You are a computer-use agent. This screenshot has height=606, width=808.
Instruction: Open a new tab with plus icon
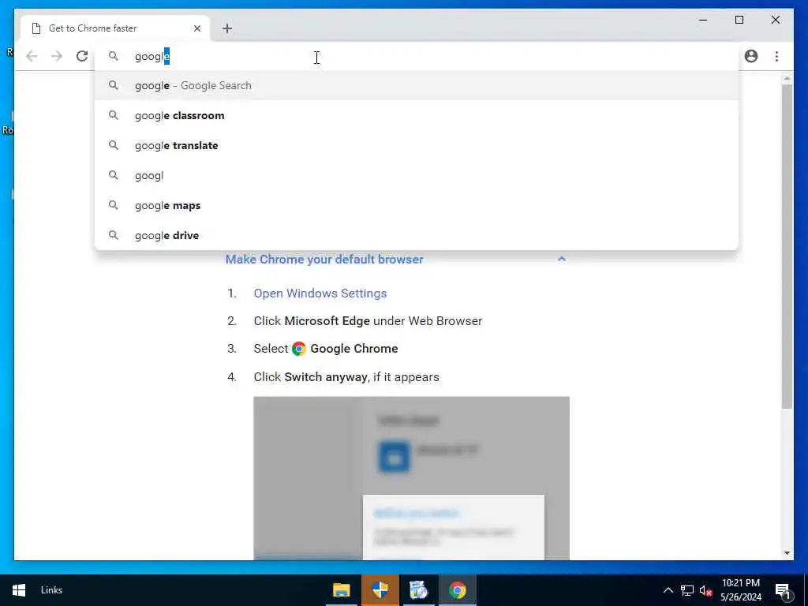227,28
